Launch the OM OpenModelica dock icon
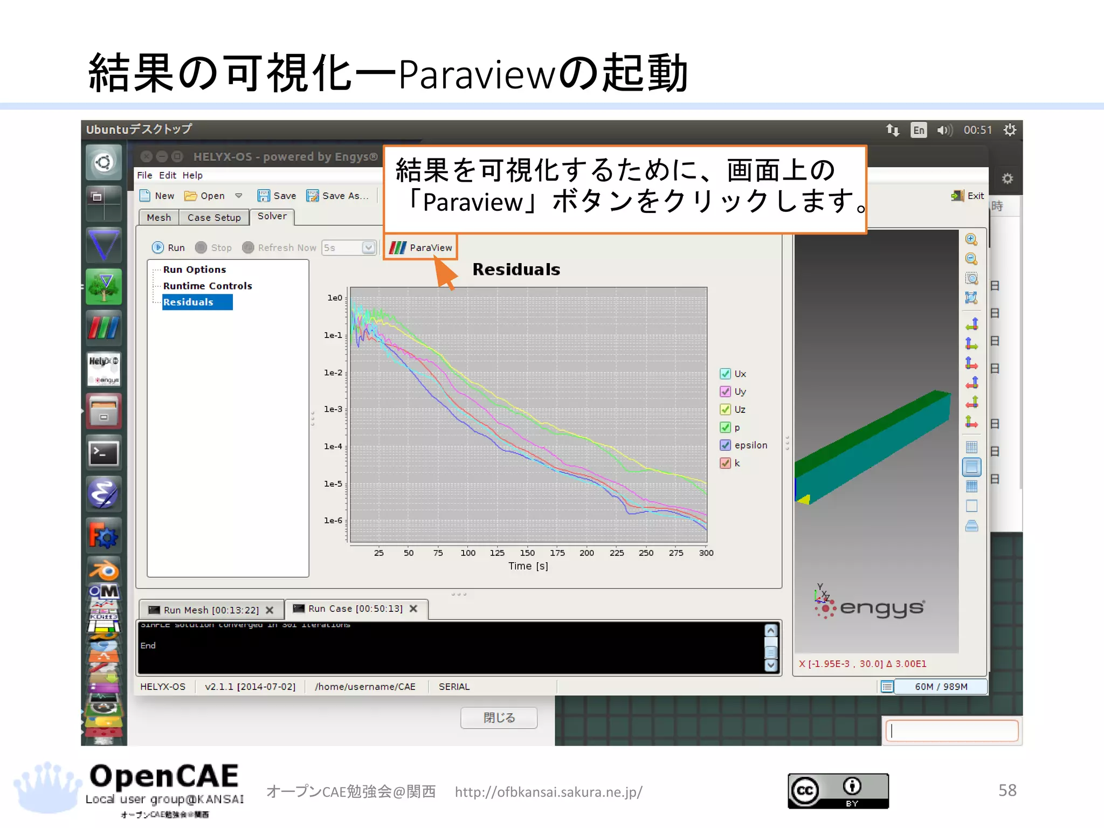Image resolution: width=1104 pixels, height=828 pixels. 103,592
